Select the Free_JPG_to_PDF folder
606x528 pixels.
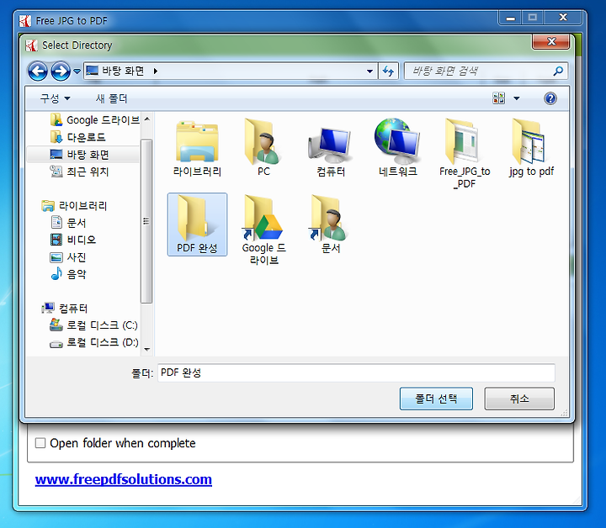[465, 153]
